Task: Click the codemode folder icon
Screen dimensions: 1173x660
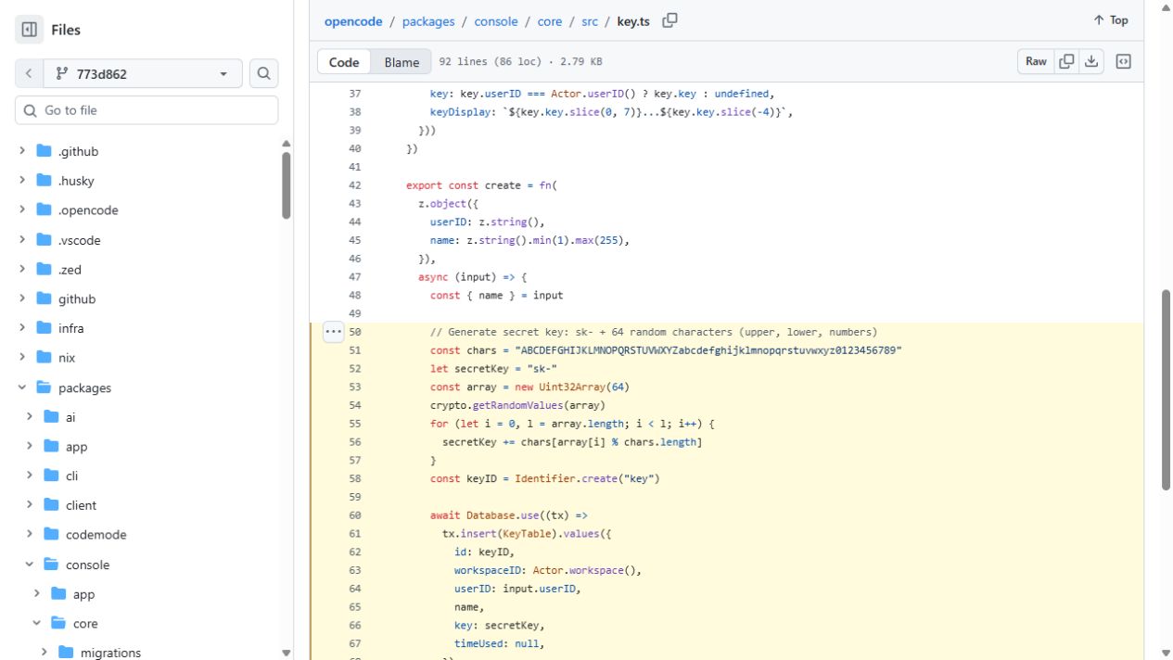Action: (51, 535)
